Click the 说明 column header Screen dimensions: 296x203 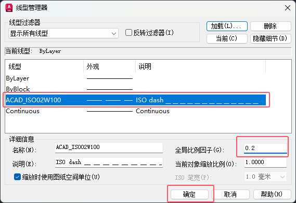(x=200, y=66)
